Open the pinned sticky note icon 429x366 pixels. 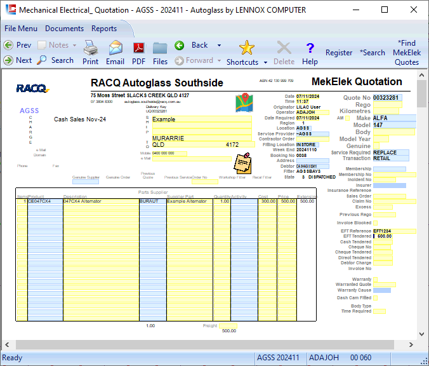point(242,163)
